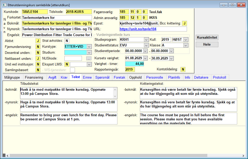Open the Kull term HØST dropdown
The width and height of the screenshot is (248, 159).
[x=186, y=39]
